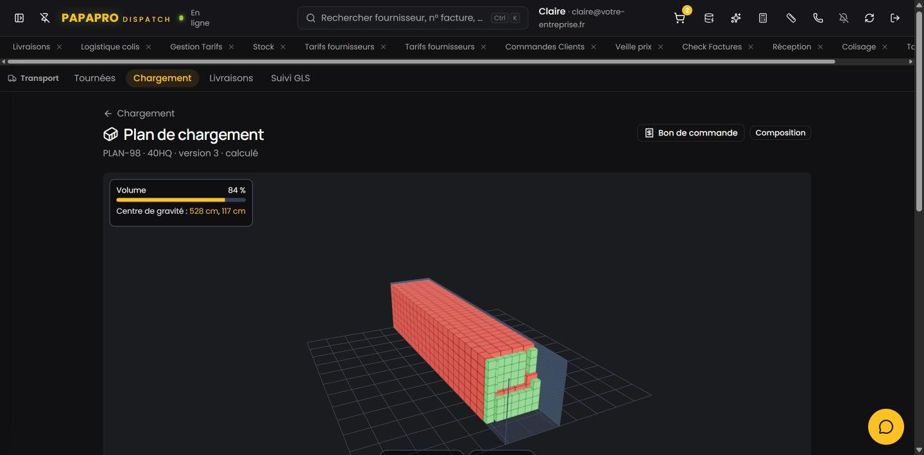Viewport: 924px width, 455px height.
Task: Click the Transport section label
Action: tap(33, 78)
